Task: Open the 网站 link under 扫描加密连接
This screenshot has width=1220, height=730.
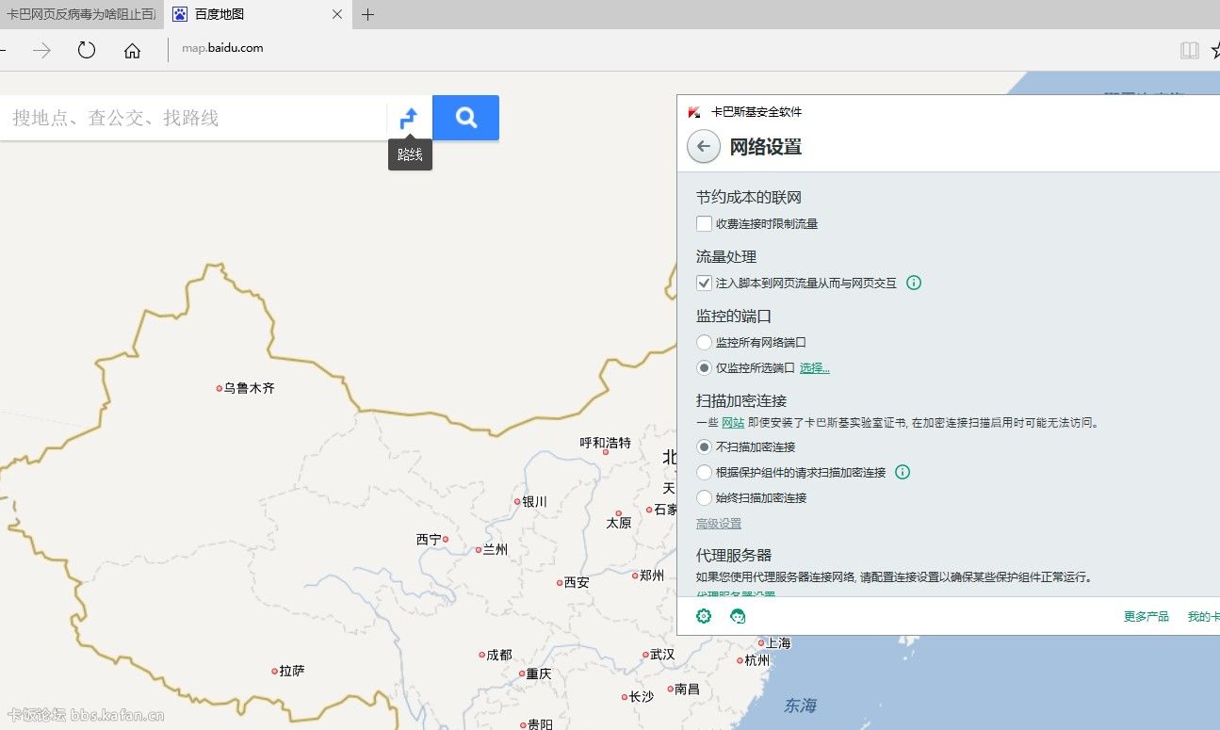Action: [x=733, y=423]
